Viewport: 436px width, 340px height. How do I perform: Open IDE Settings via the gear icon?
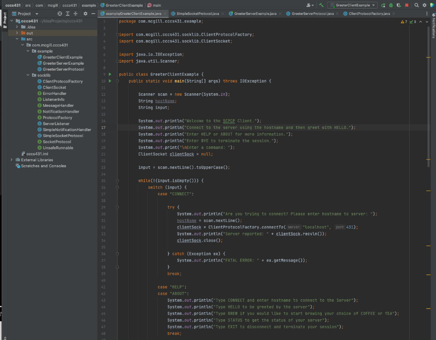[425, 5]
